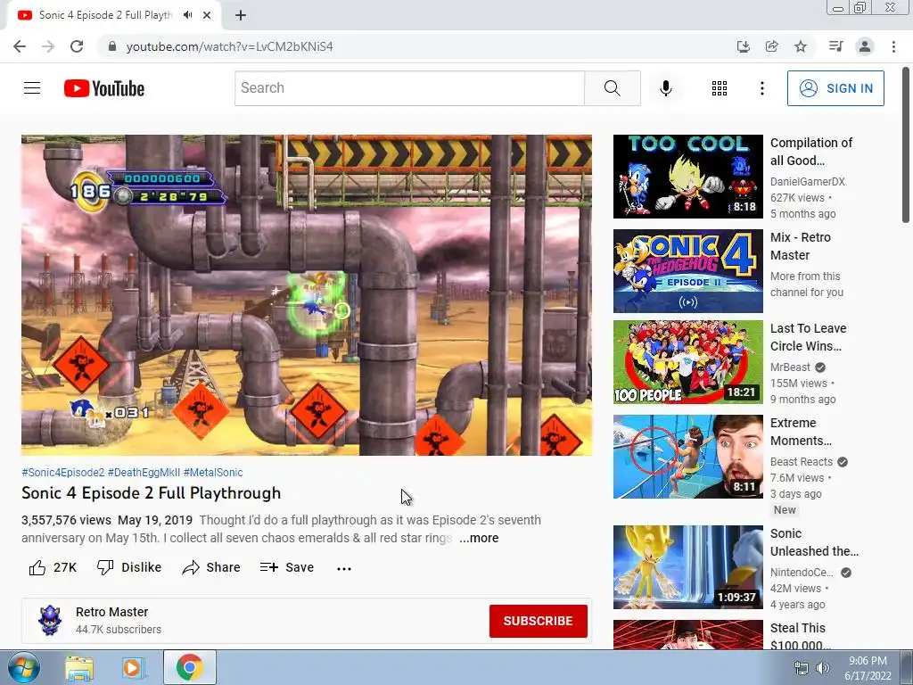Open the Chrome profile icon

[865, 46]
